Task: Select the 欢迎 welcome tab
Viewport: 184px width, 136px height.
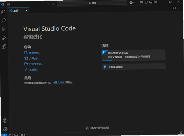Action: (18, 11)
